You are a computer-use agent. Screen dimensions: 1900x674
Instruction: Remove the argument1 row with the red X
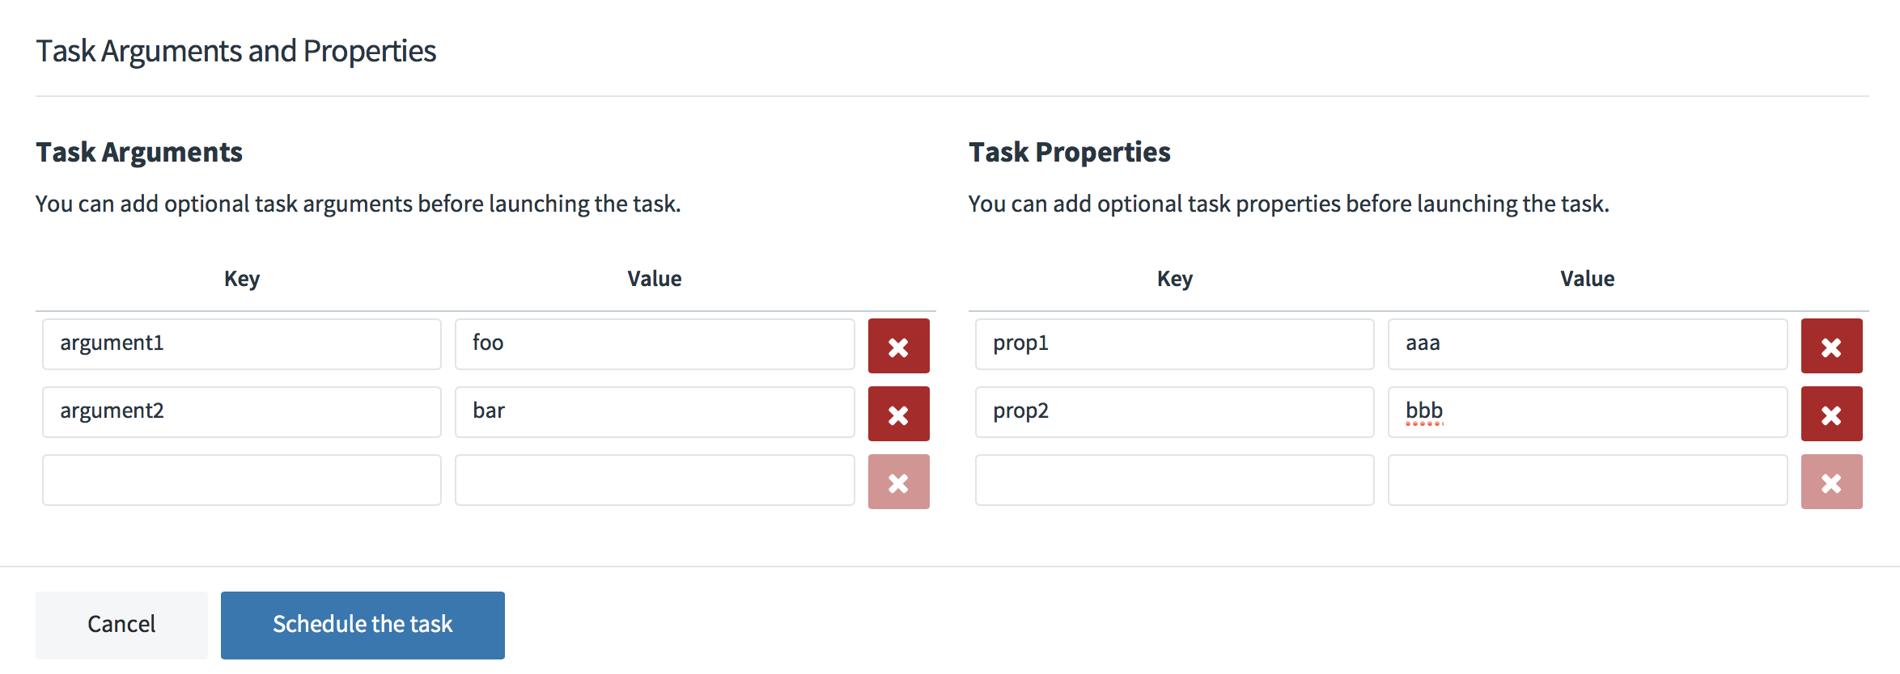coord(898,346)
